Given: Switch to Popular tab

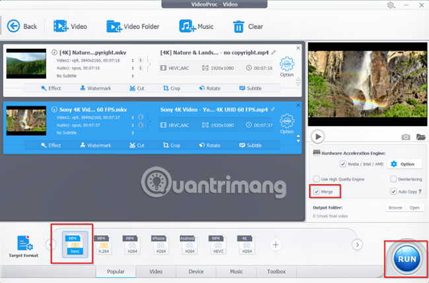Looking at the screenshot, I should (x=115, y=271).
